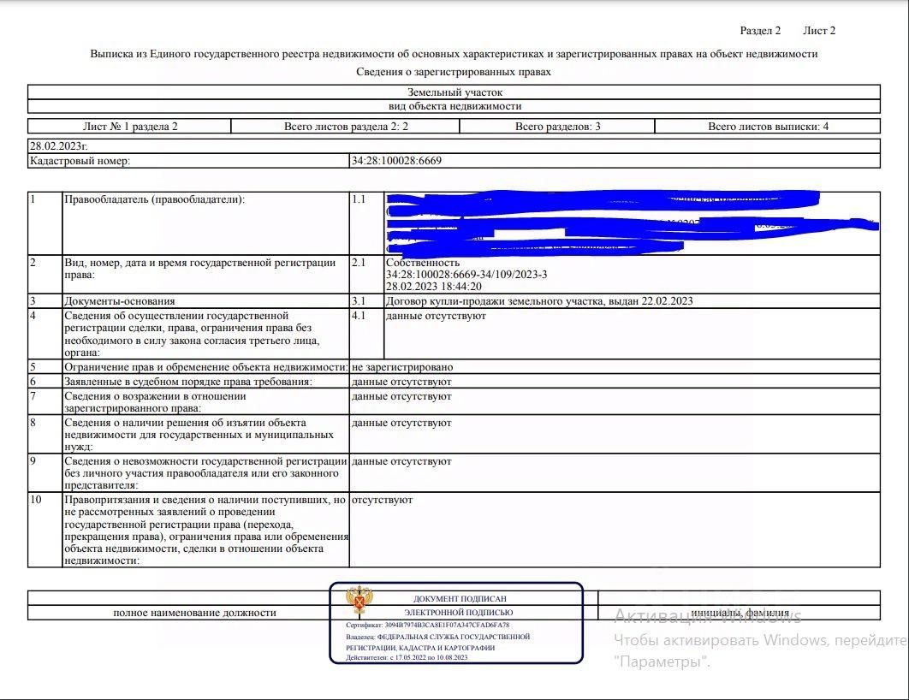Click the "Лист 2" header text
Screen dimensions: 909x700
819,31
